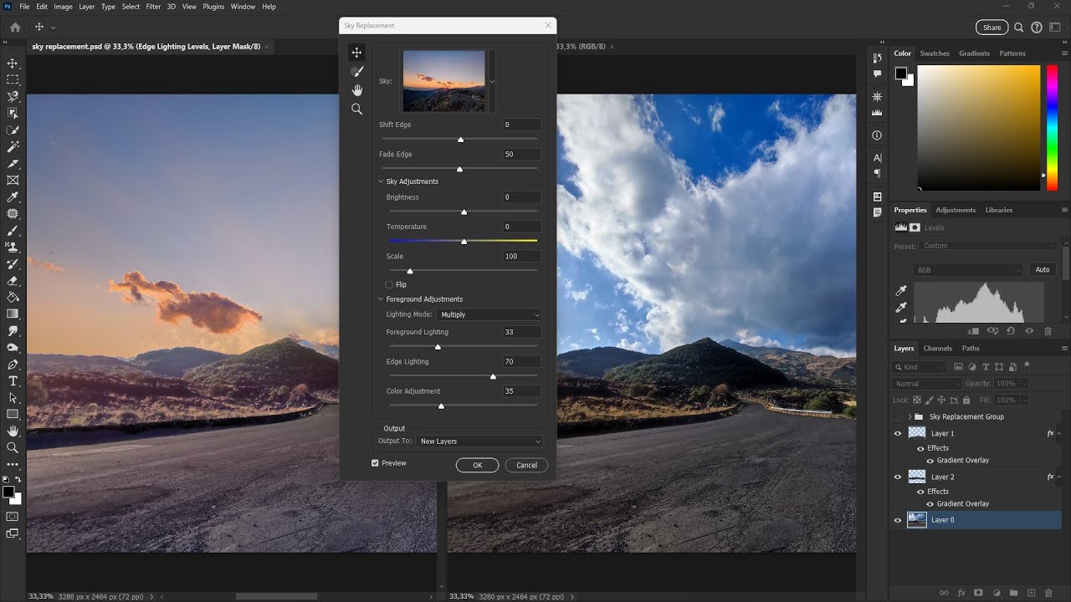Switch to the Swatches tab

pyautogui.click(x=935, y=54)
